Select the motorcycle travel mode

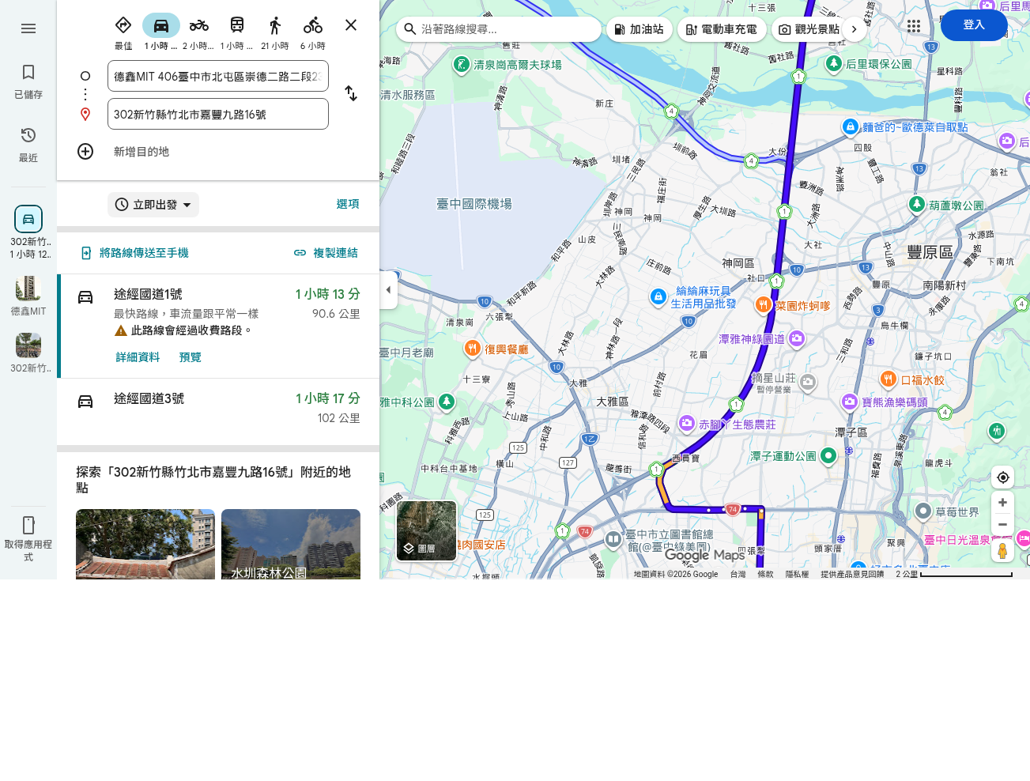[x=198, y=32]
